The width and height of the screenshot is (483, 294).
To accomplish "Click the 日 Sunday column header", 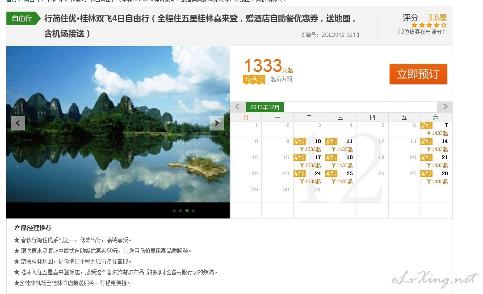I will click(246, 117).
